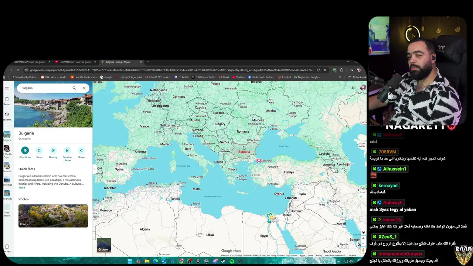This screenshot has width=473, height=266.
Task: Open the Recents sidebar icon
Action: coord(7,116)
